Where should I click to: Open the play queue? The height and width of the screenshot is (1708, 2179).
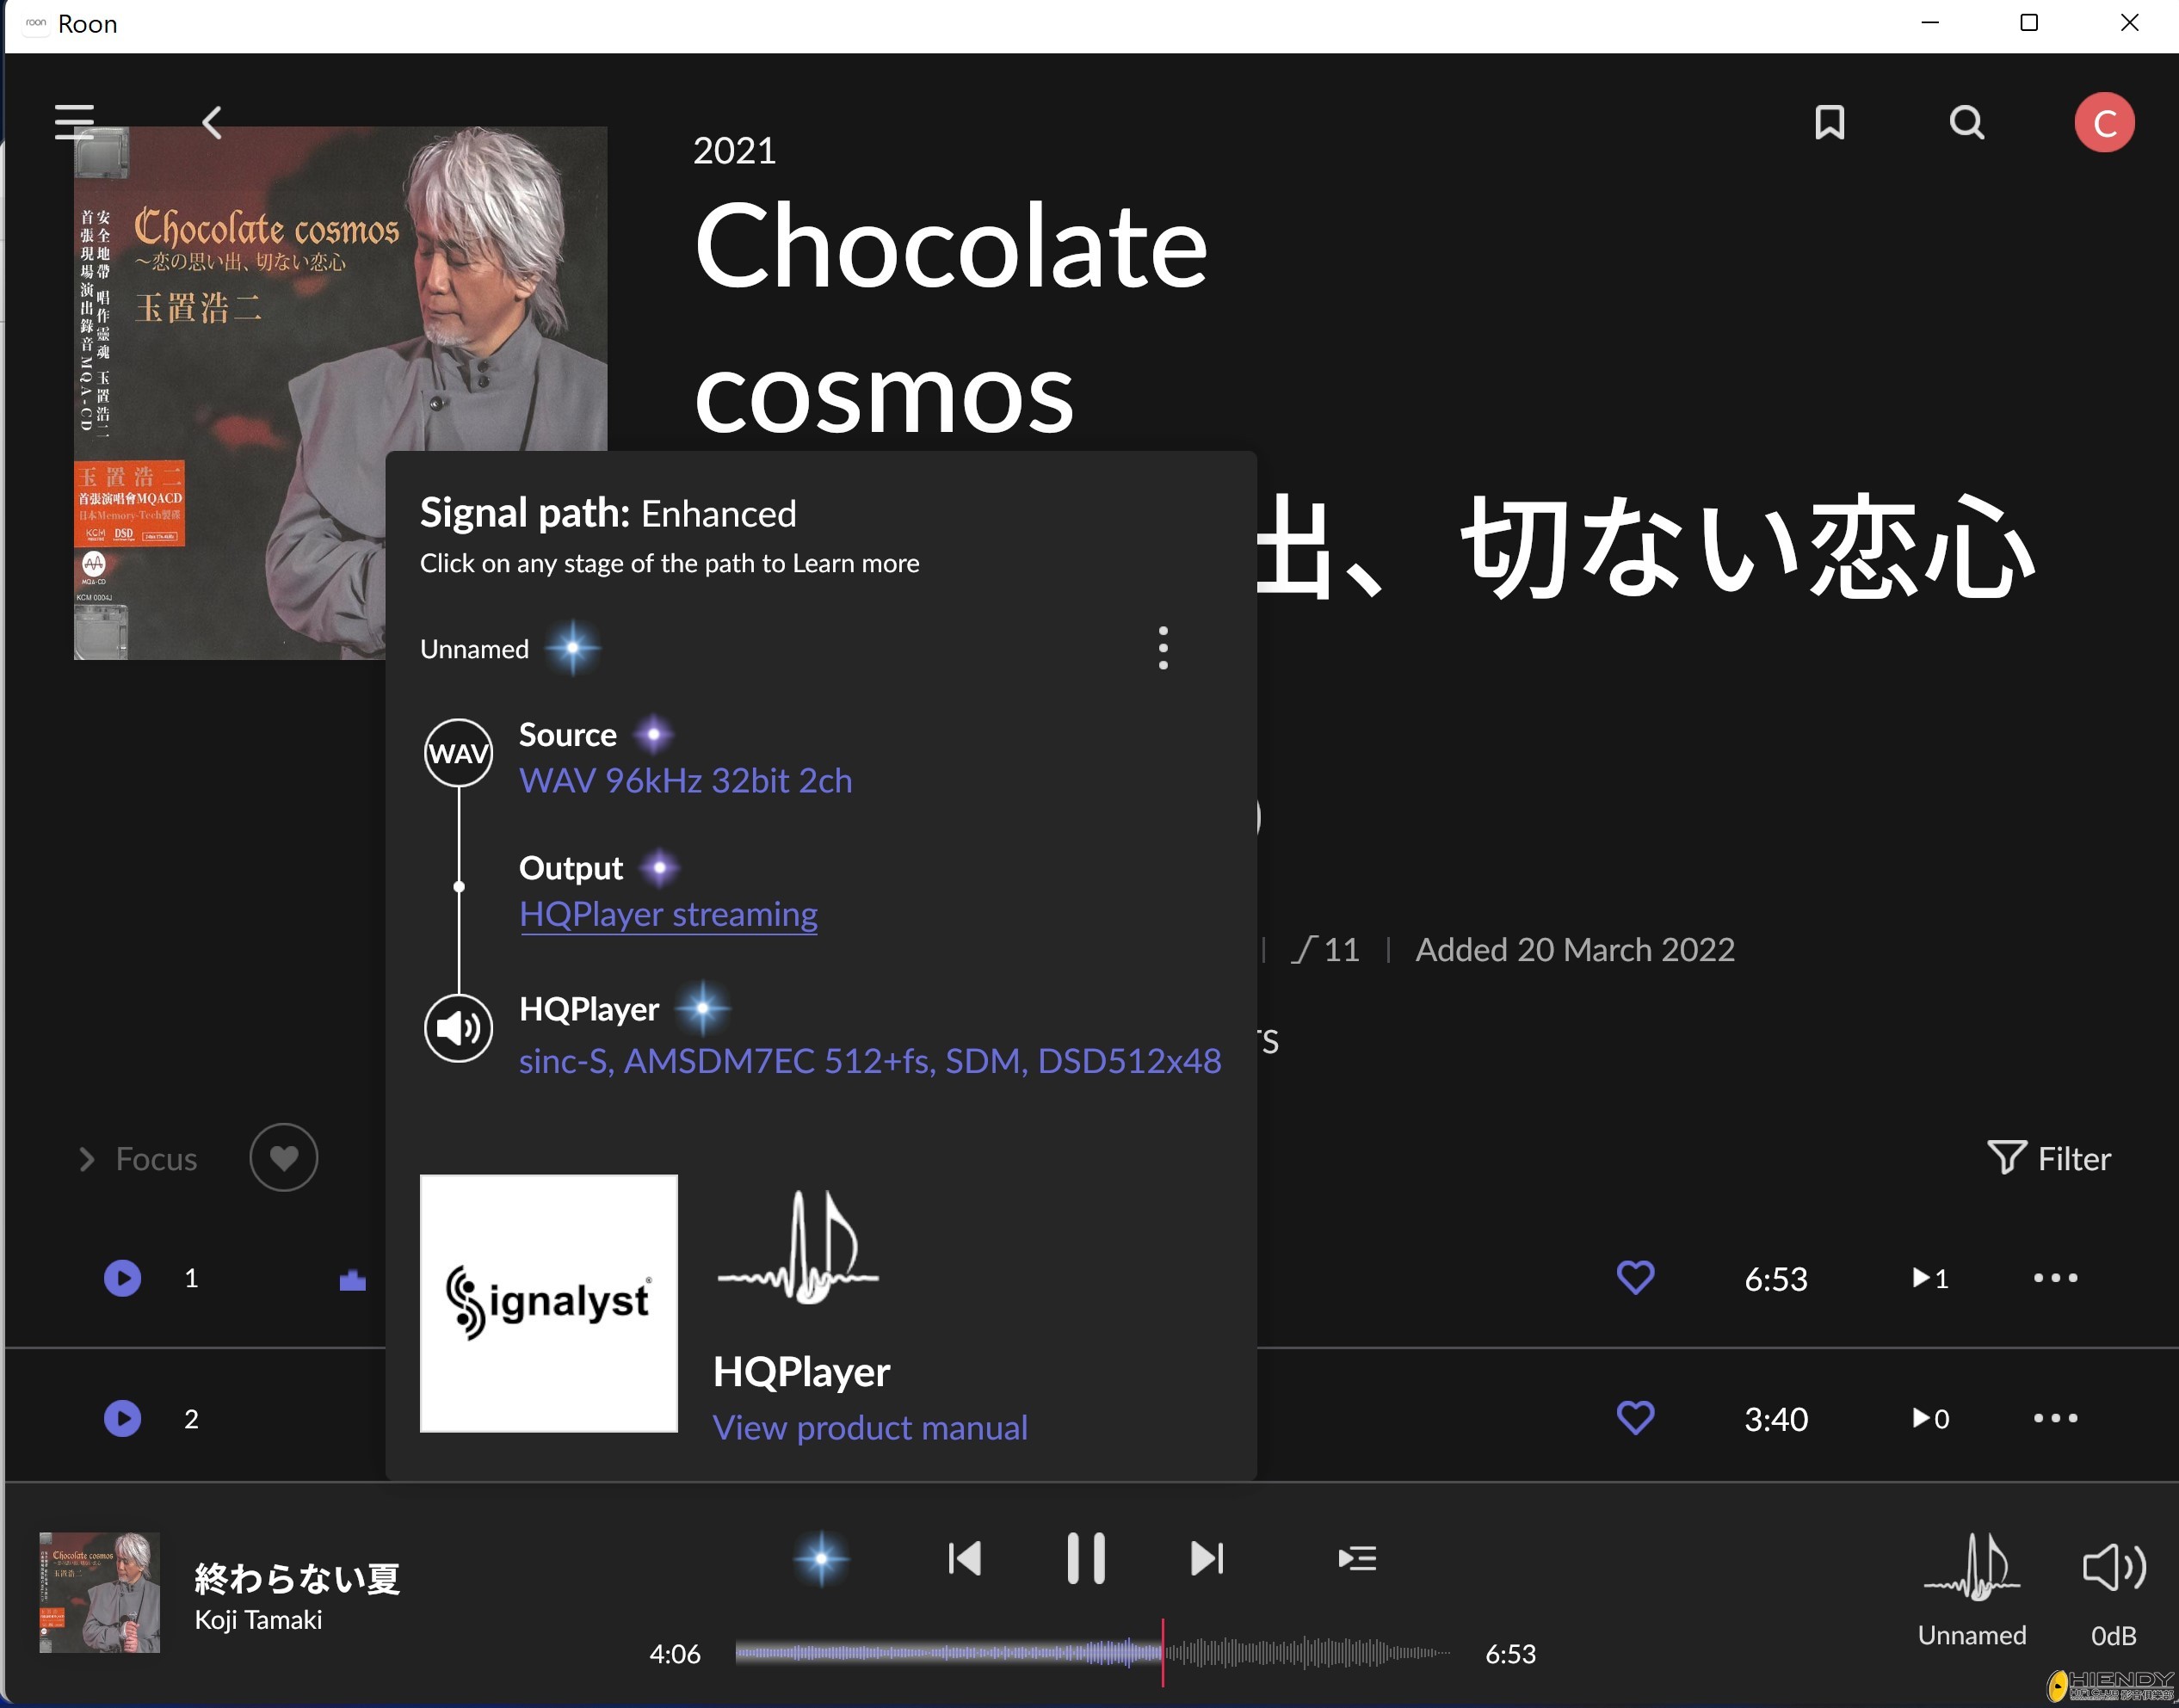click(1357, 1558)
